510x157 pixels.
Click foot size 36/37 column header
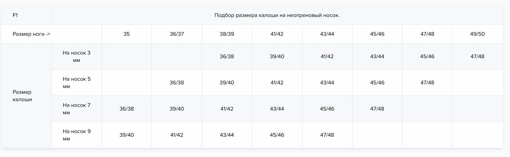pyautogui.click(x=177, y=34)
